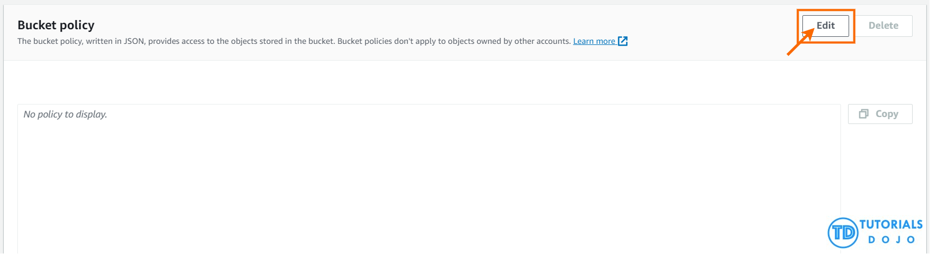This screenshot has height=254, width=930.
Task: Click the Edit bucket policy button
Action: [x=825, y=25]
